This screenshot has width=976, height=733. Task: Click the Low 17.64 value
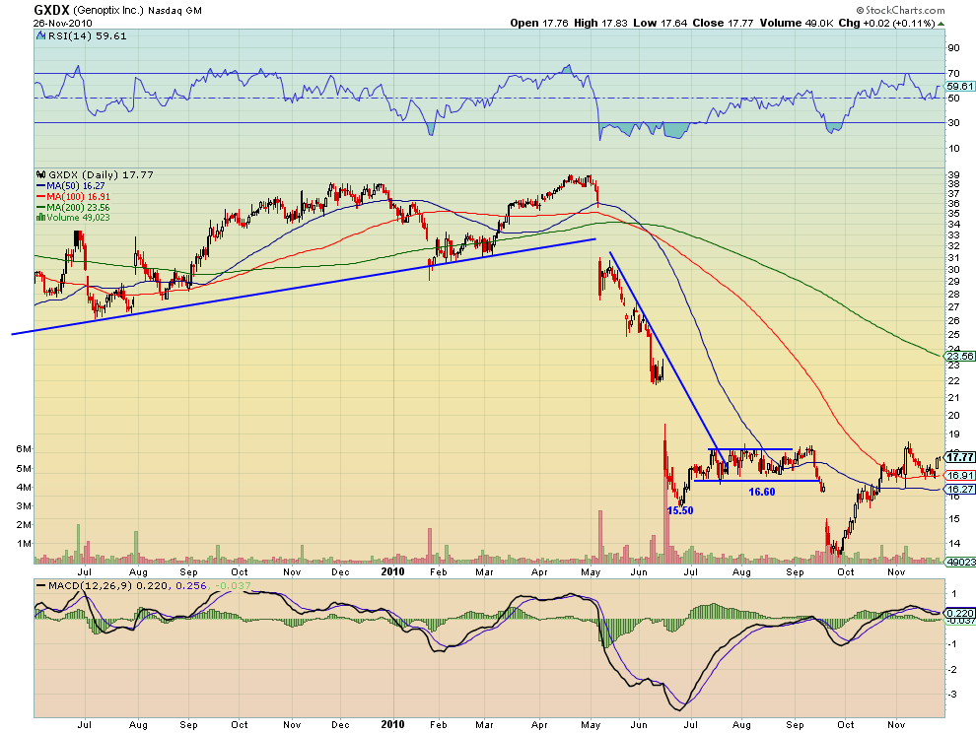coord(660,23)
